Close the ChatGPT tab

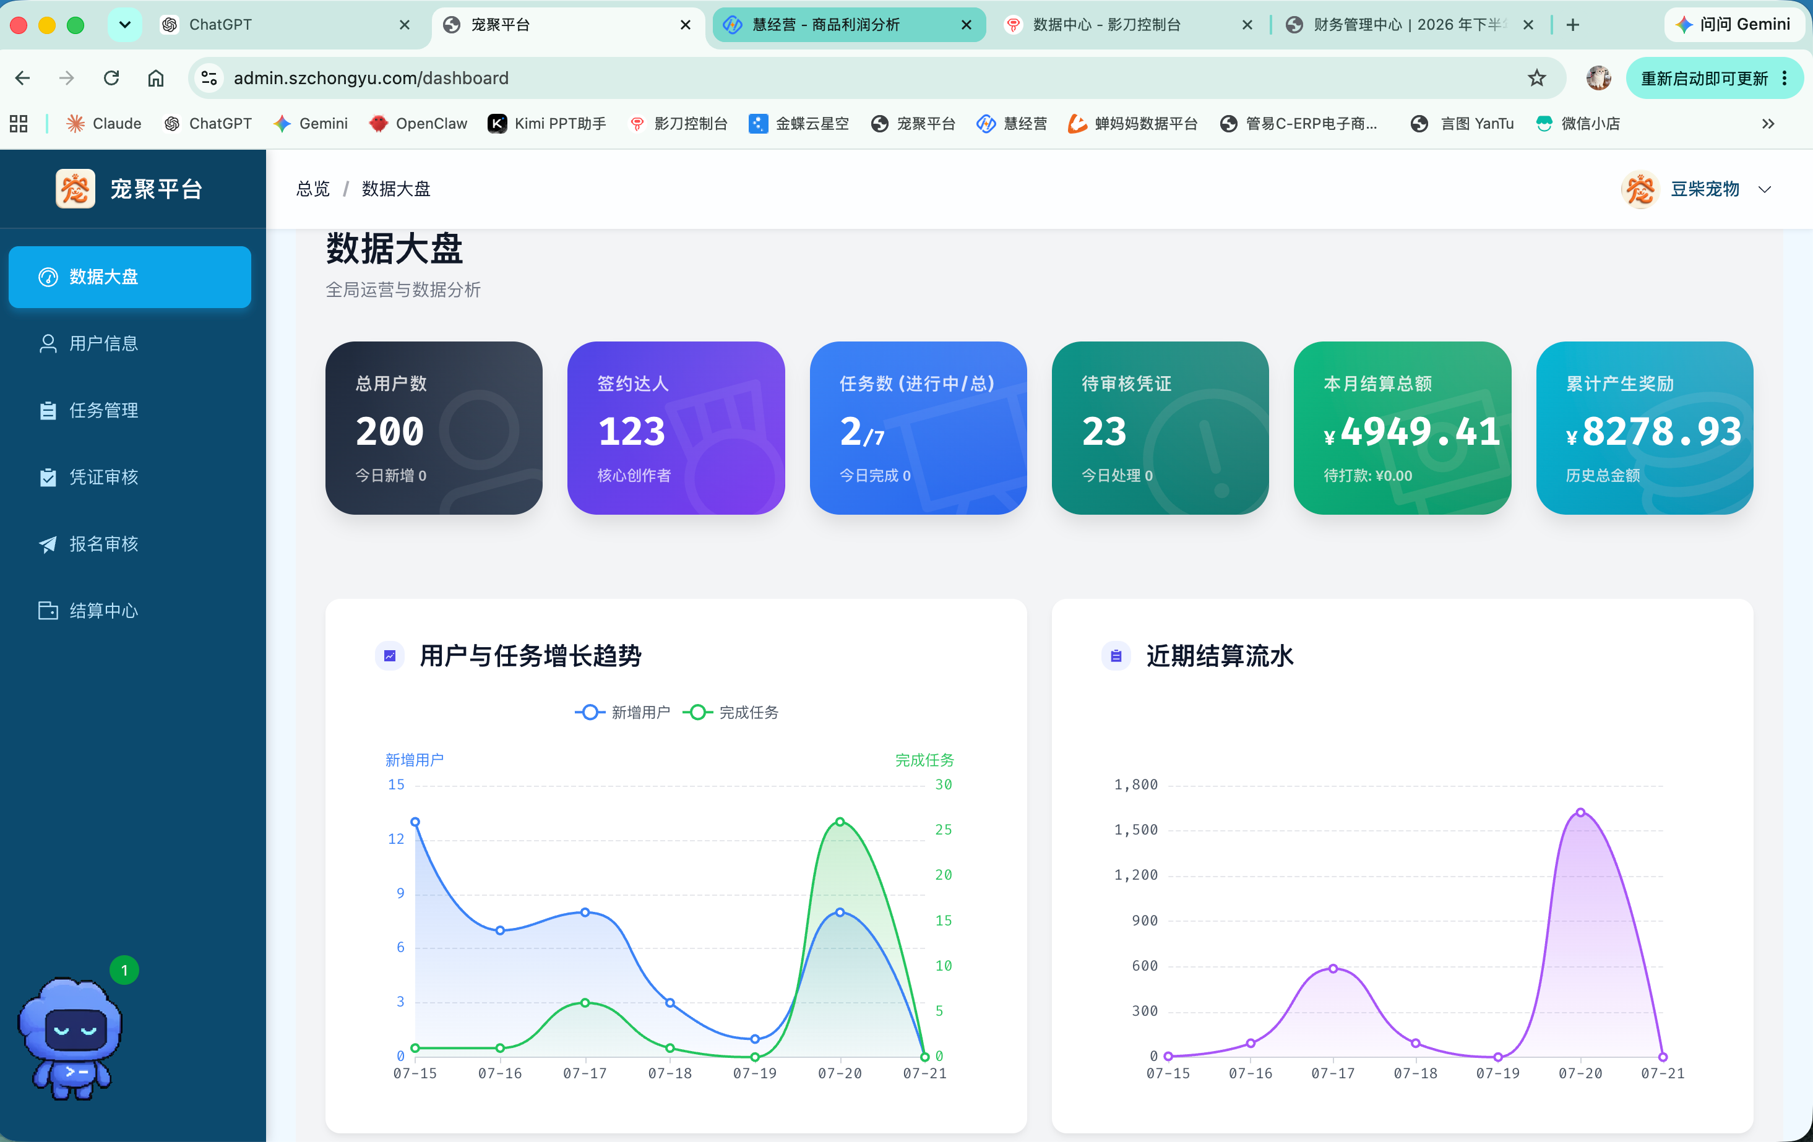coord(404,25)
